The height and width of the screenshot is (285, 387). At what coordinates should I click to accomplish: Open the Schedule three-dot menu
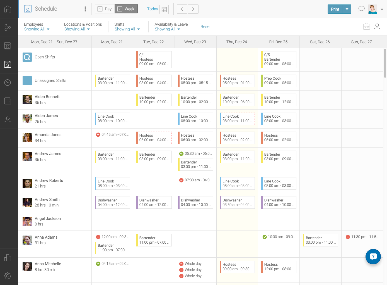pyautogui.click(x=85, y=9)
